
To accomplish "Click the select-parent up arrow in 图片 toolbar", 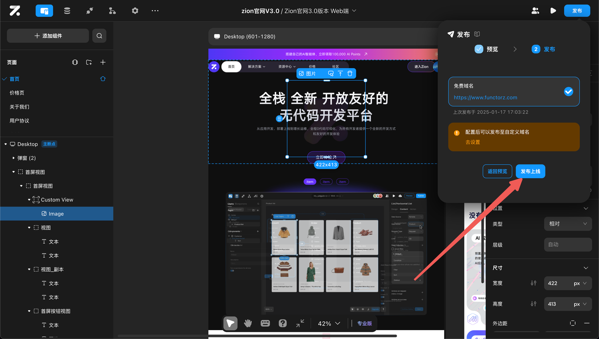I will 340,73.
